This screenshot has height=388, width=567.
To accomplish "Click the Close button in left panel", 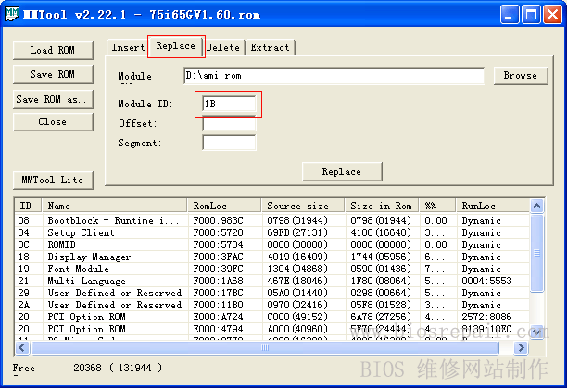I will [x=53, y=121].
